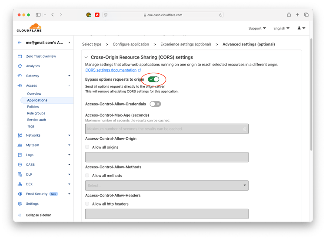
Task: Go to Experience settings (optional) step
Action: (x=186, y=44)
